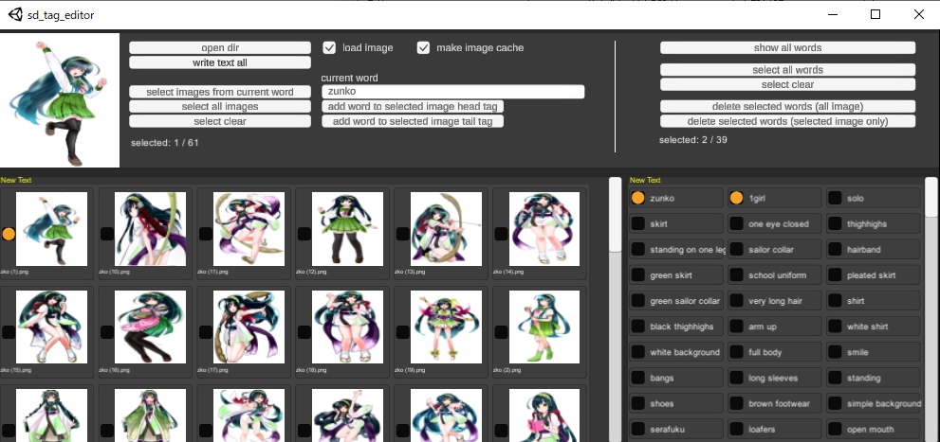Deselect the 1girl word toggle
This screenshot has height=442, width=940.
[737, 198]
